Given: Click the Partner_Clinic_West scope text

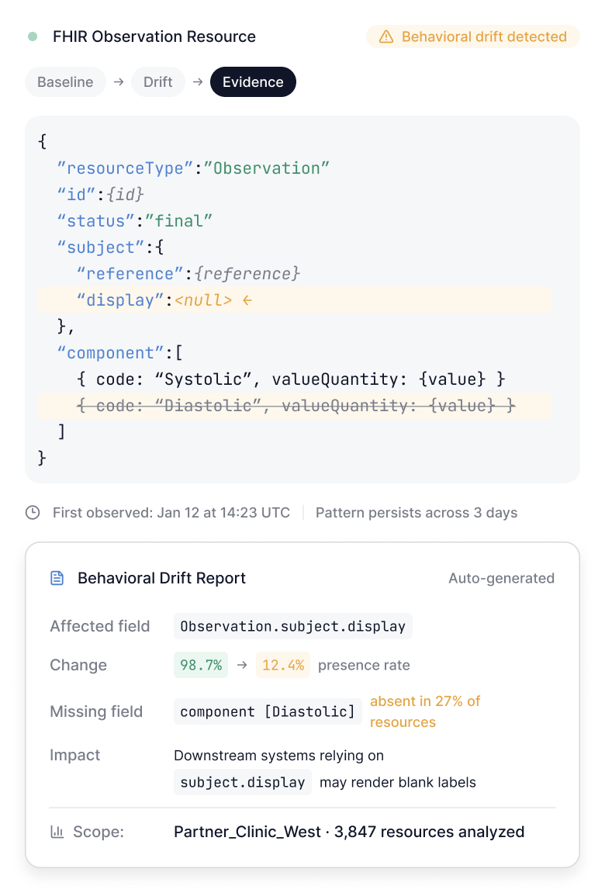Looking at the screenshot, I should click(x=247, y=832).
